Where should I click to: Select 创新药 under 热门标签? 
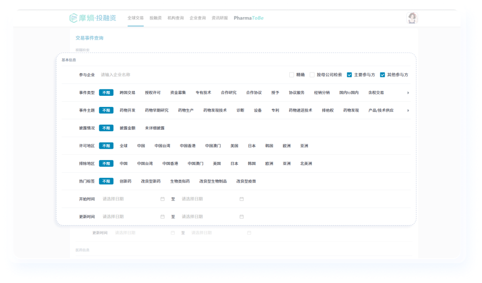[126, 181]
